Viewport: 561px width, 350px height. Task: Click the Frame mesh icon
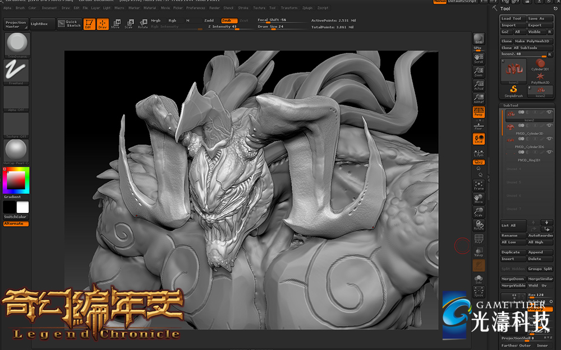[x=479, y=185]
